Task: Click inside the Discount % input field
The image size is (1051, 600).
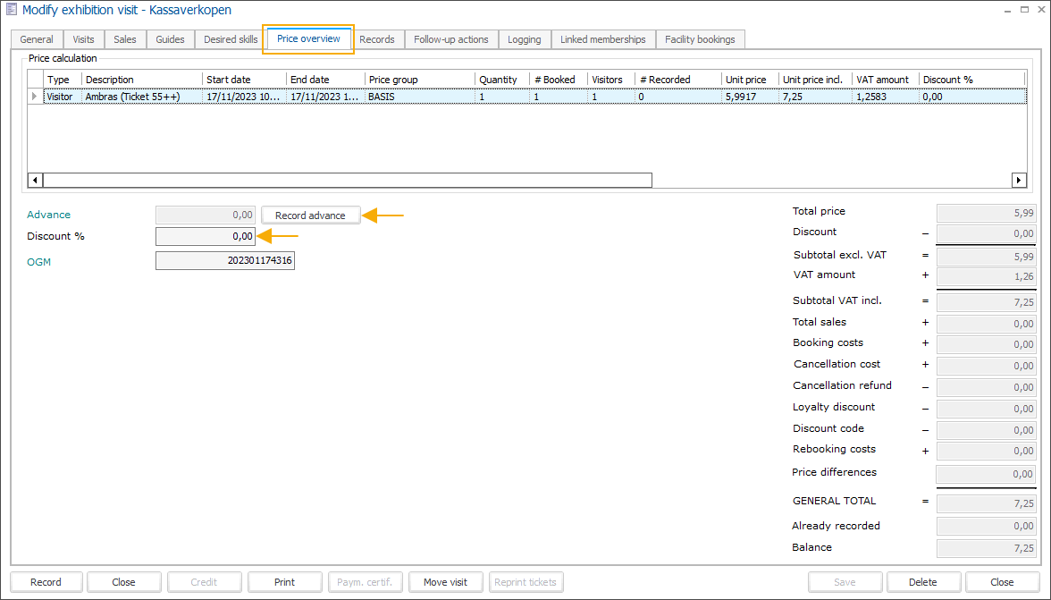Action: (x=205, y=236)
